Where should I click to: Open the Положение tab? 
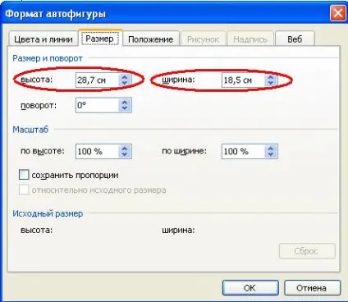(x=151, y=39)
